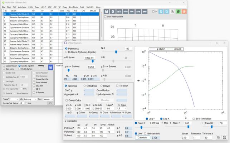Click the φ Polymer slider handle
230x143 pixels.
click(x=93, y=61)
